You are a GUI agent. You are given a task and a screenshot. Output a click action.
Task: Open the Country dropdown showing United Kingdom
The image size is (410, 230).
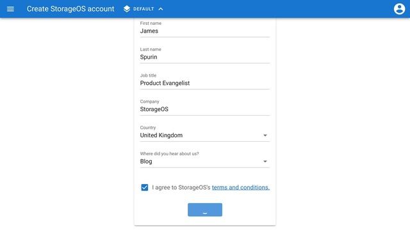coord(205,135)
